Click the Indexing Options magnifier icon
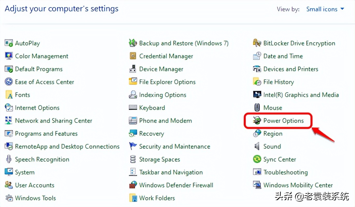This screenshot has width=355, height=207. [133, 95]
